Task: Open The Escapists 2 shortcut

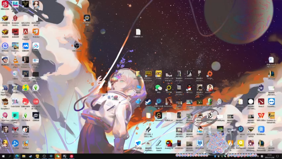Action: [5, 102]
